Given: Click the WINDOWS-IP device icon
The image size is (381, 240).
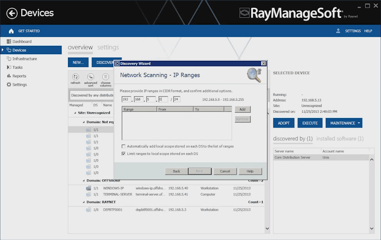Looking at the screenshot, I should (x=88, y=188).
